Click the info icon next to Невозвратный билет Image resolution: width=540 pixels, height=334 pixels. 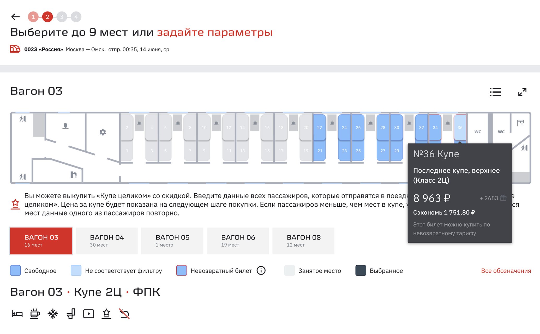261,271
